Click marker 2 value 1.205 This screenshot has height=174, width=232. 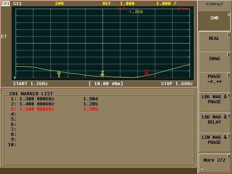coord(91,104)
